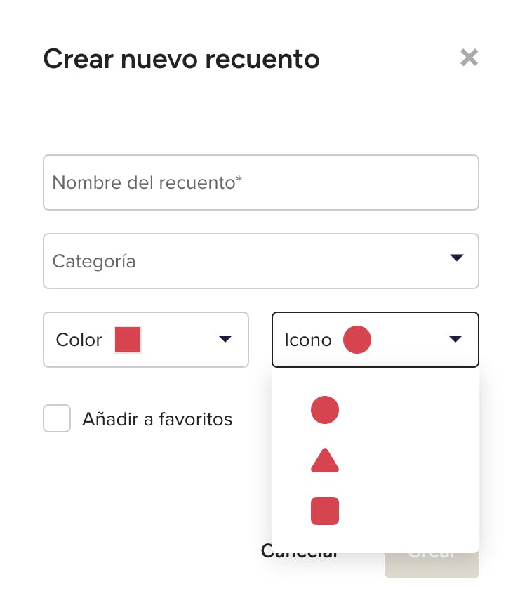Choose the triangle icon option
520x591 pixels.
[x=325, y=460]
